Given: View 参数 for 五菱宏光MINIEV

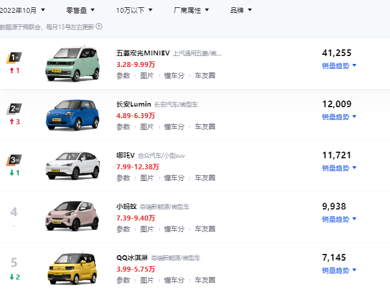Looking at the screenshot, I should [x=123, y=76].
